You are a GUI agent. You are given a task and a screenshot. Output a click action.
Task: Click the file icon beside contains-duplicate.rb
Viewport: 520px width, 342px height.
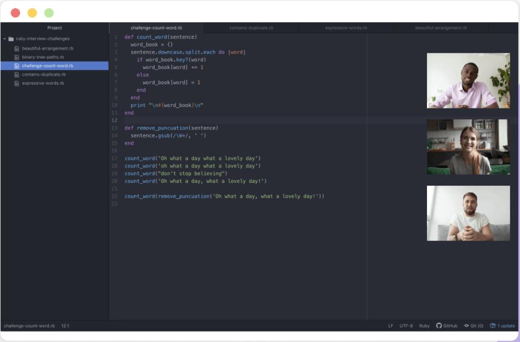17,75
